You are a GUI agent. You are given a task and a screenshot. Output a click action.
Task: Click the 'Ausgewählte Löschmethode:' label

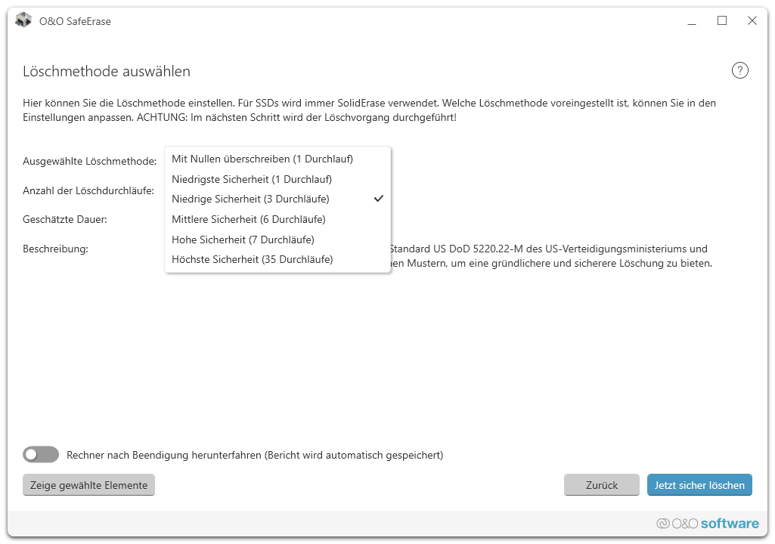point(90,161)
